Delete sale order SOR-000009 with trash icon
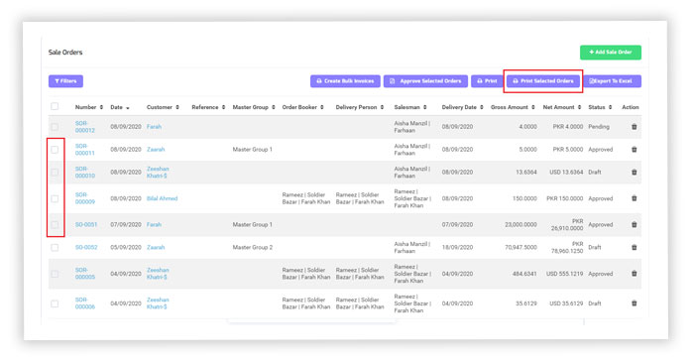This screenshot has height=363, width=693. (634, 198)
